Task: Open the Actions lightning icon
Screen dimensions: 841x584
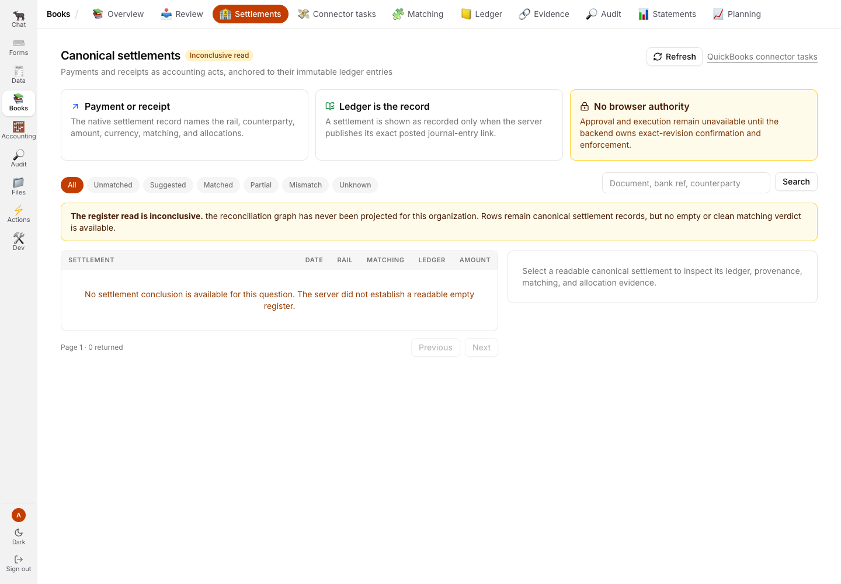Action: 19,214
